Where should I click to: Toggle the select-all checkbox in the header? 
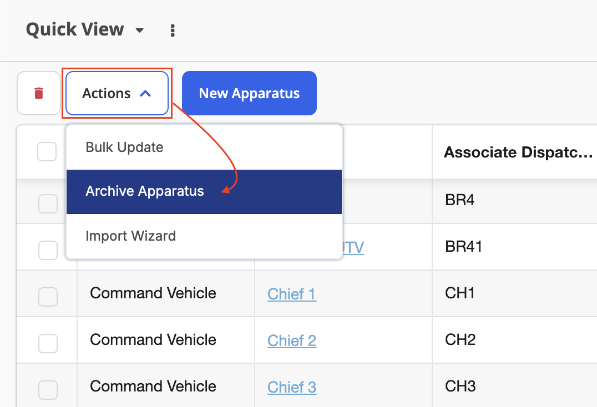pos(47,152)
